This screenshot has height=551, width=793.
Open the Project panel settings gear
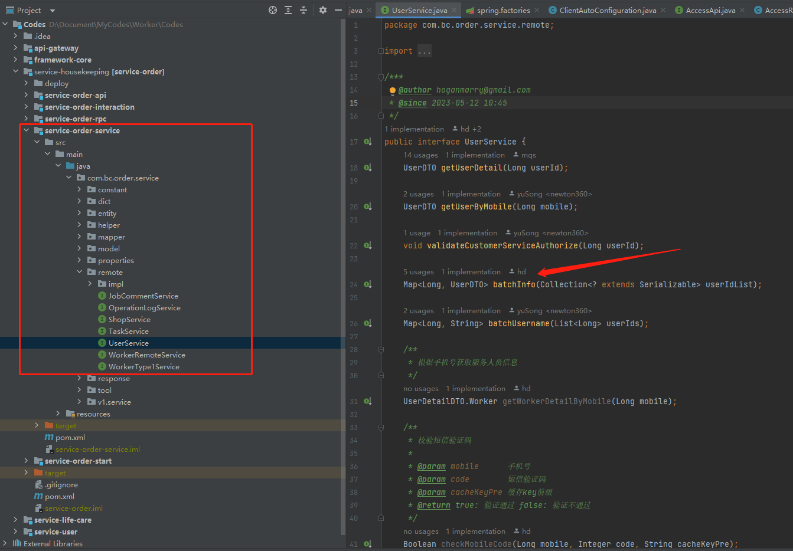322,10
